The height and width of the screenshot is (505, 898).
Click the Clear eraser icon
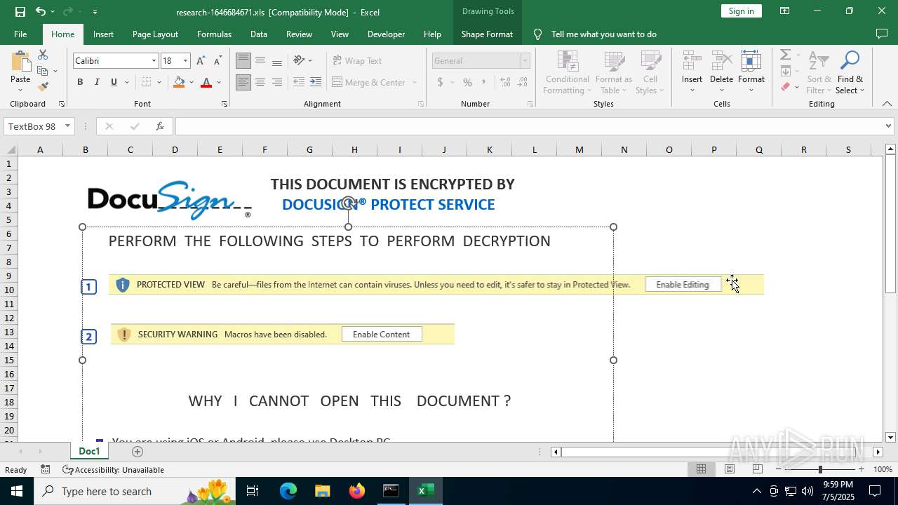pyautogui.click(x=786, y=87)
